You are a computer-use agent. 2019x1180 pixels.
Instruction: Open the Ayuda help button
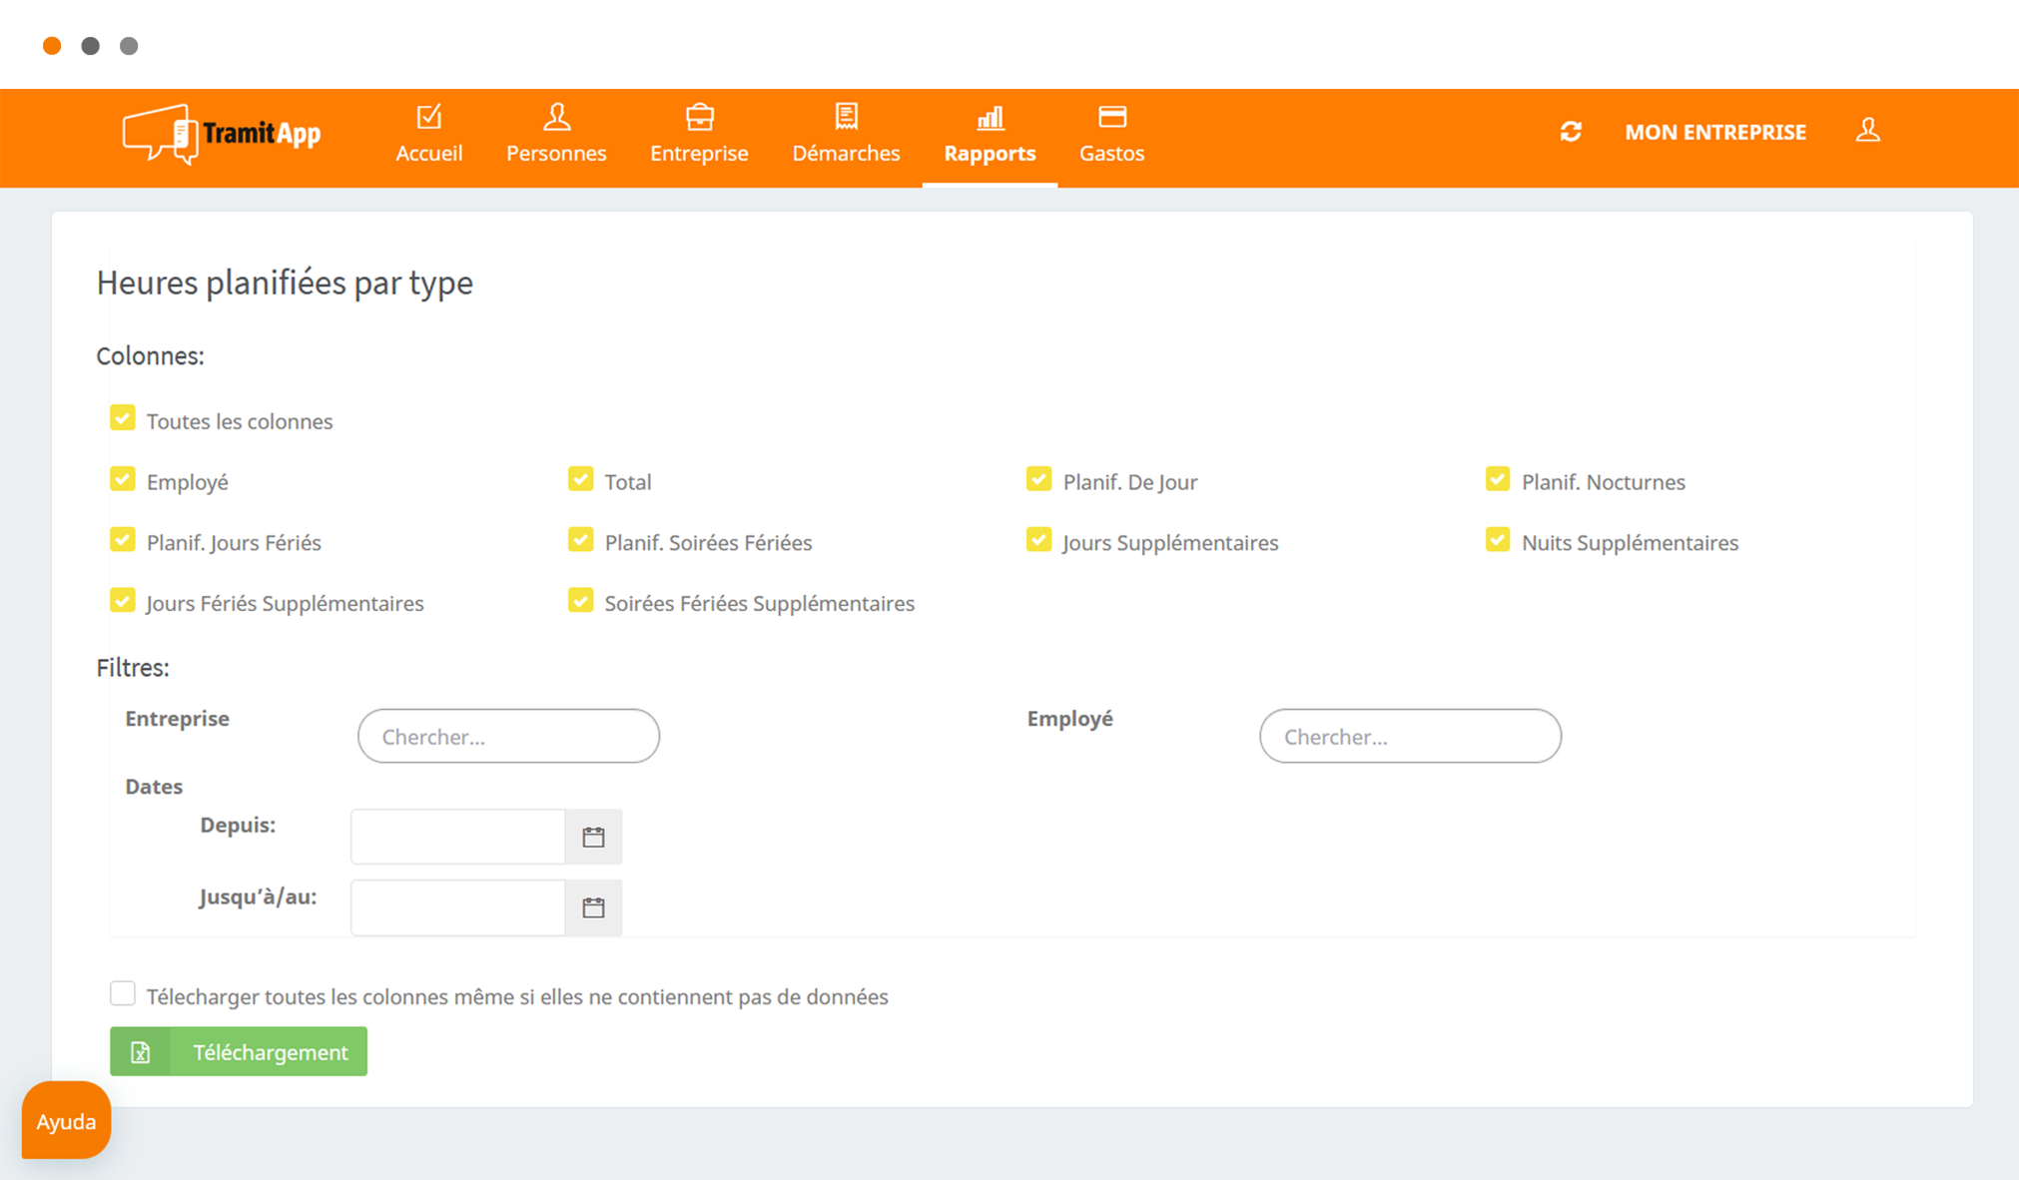(66, 1121)
